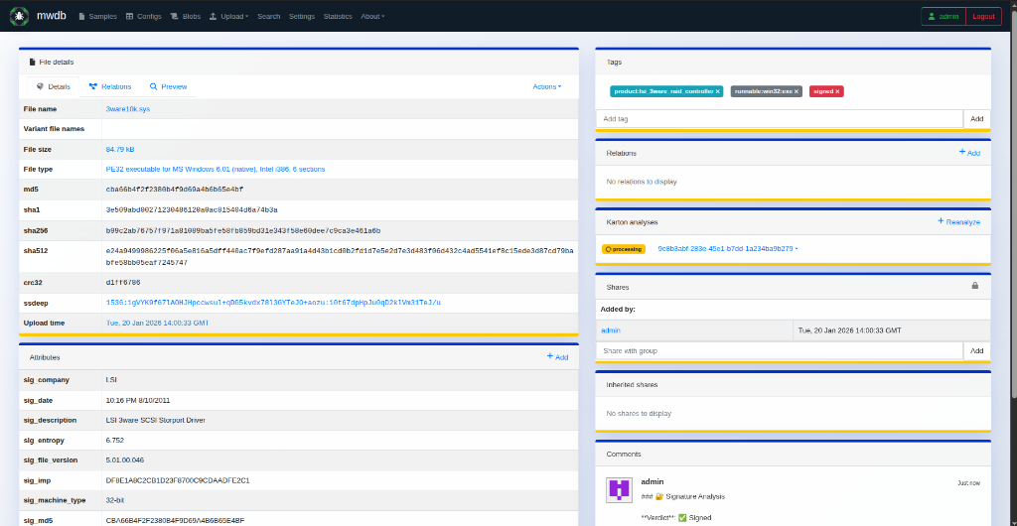Switch to the Relations tab
The height and width of the screenshot is (526, 1017).
pos(109,86)
